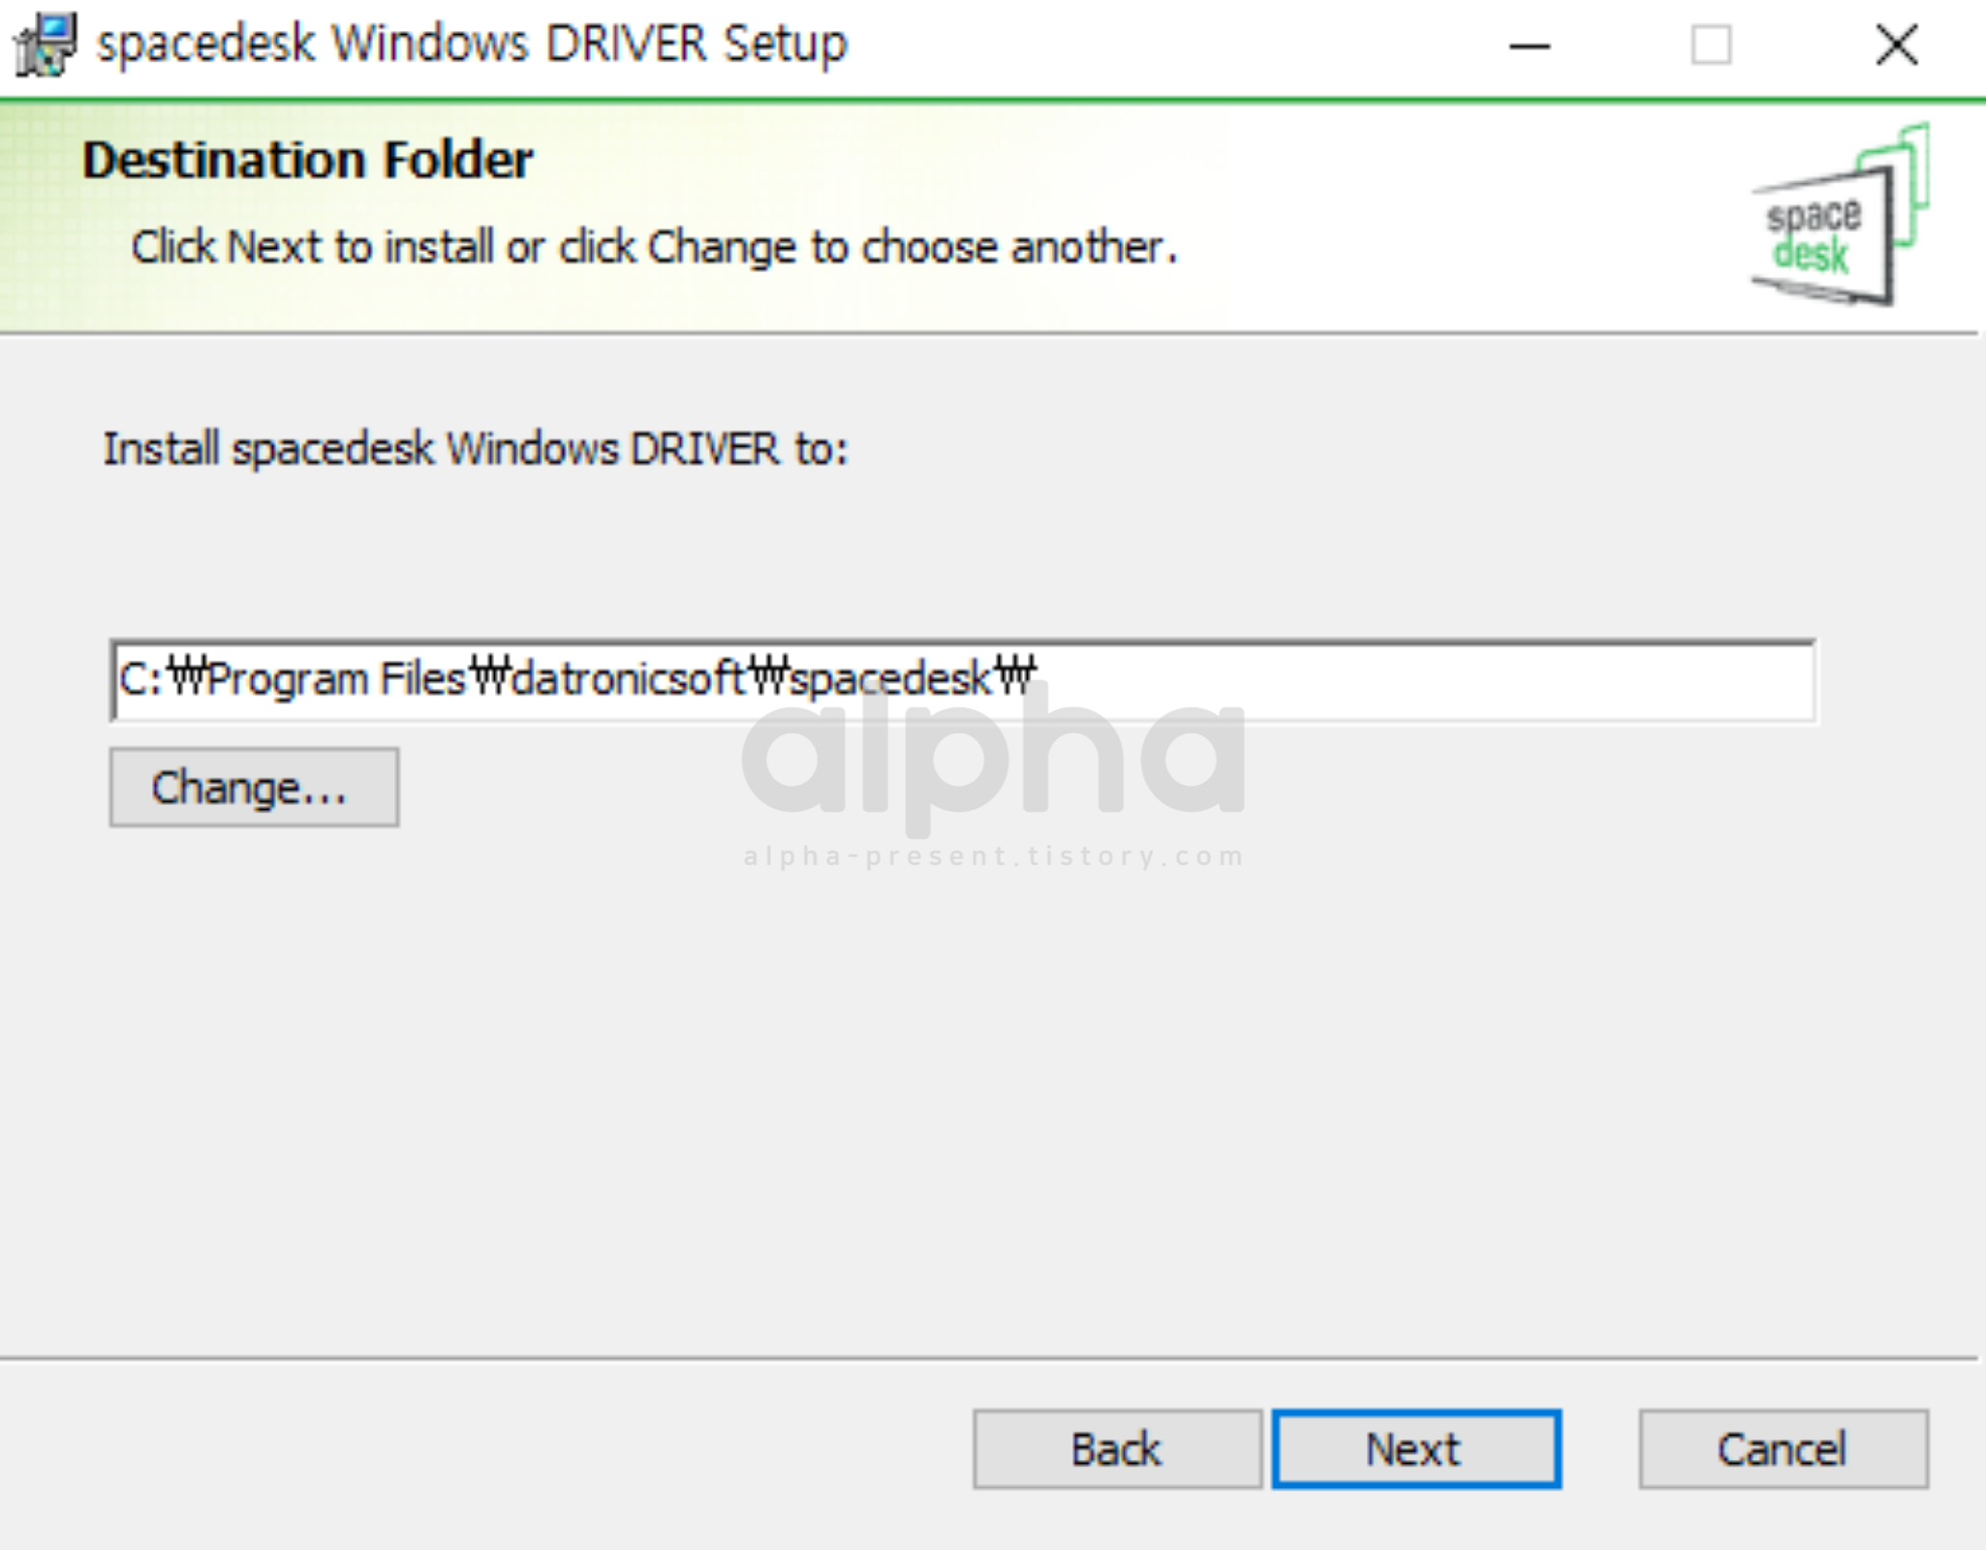The image size is (1986, 1550).
Task: Click the spacedesk logo in header
Action: point(1839,215)
